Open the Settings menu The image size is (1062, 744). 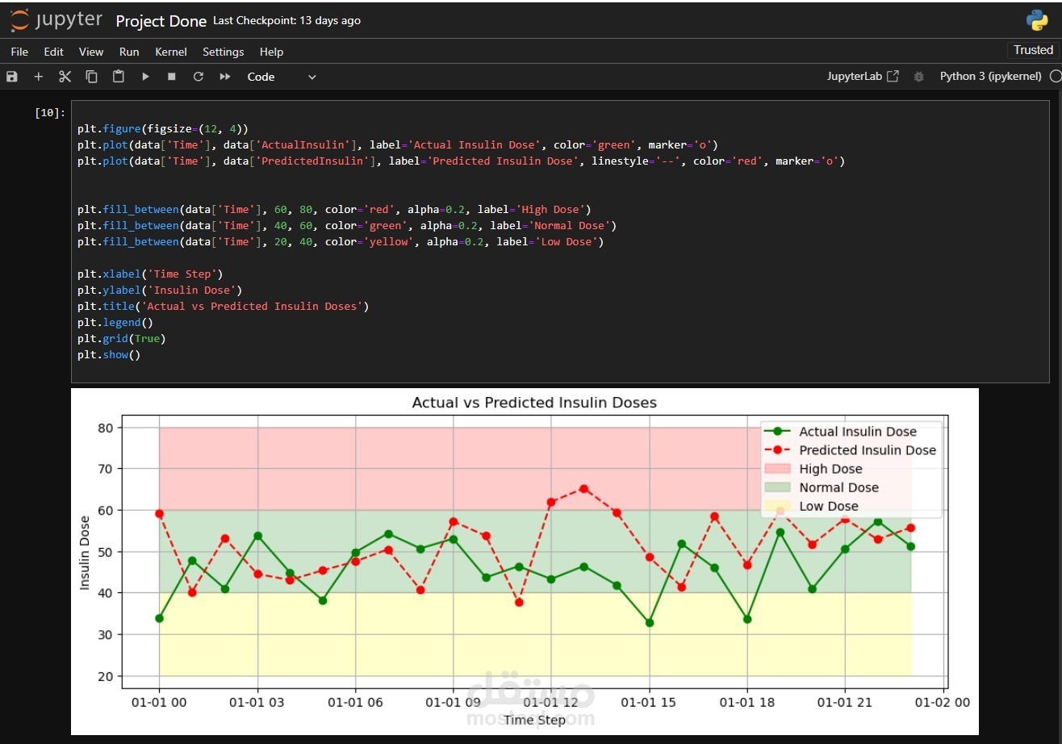(223, 52)
